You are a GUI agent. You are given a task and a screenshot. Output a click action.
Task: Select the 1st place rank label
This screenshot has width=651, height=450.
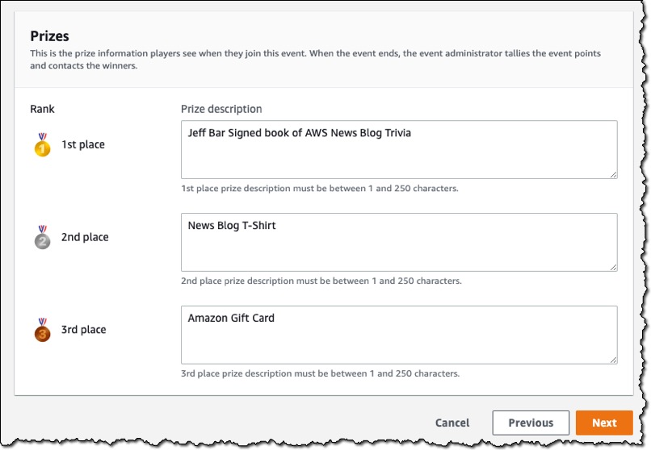coord(83,144)
